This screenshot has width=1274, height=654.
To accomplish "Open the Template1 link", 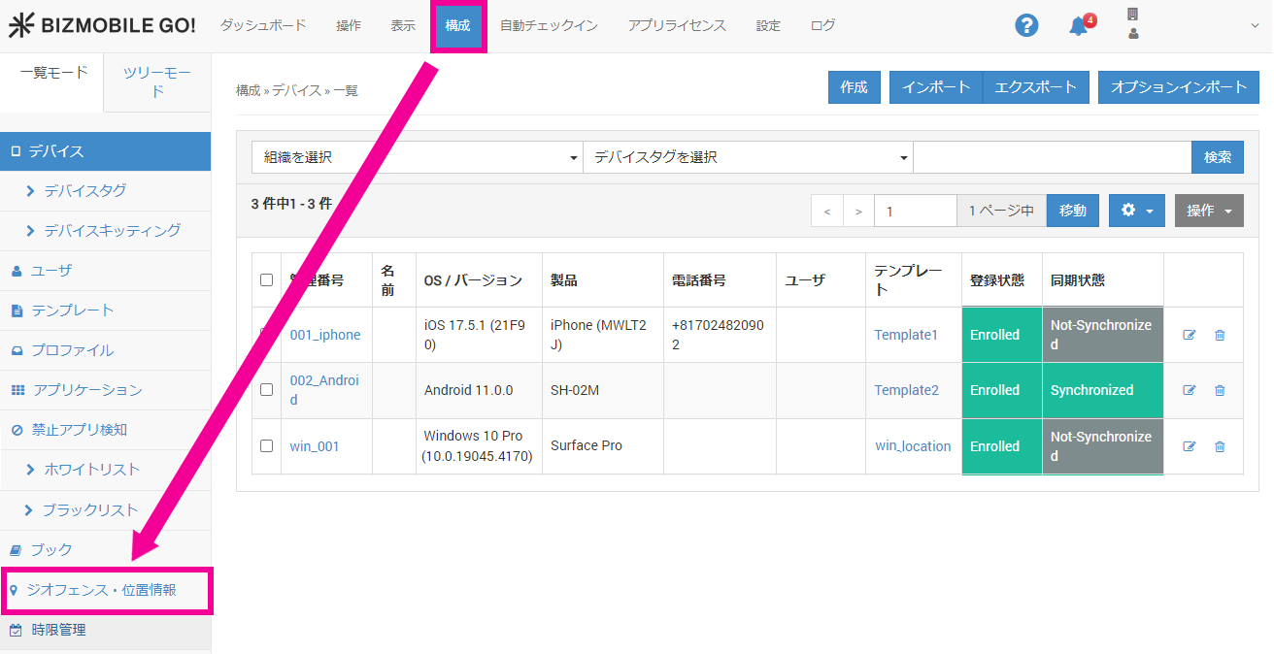I will click(906, 335).
